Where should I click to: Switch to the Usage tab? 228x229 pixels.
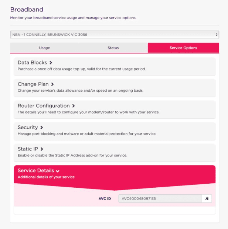coord(44,48)
